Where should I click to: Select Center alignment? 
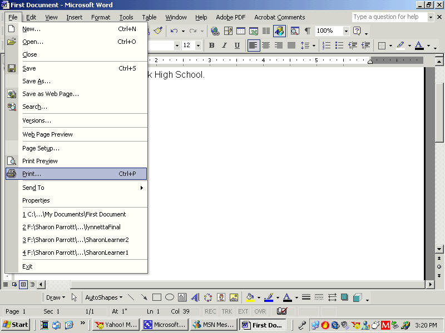point(266,46)
